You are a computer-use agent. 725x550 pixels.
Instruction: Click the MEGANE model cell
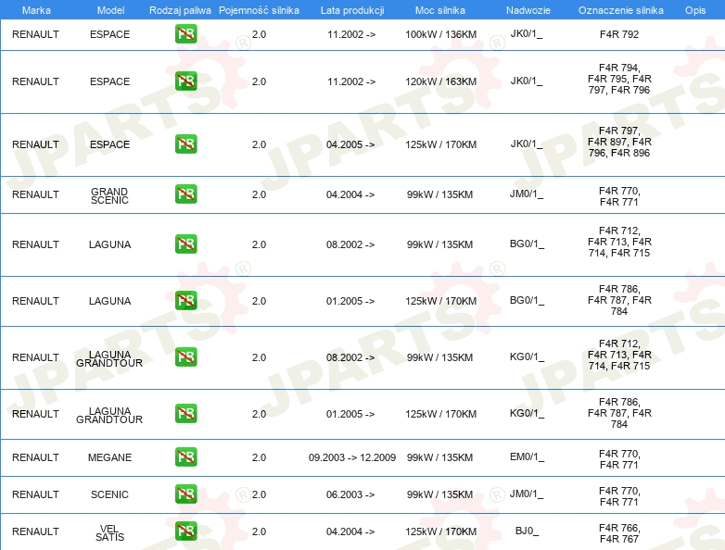[109, 457]
